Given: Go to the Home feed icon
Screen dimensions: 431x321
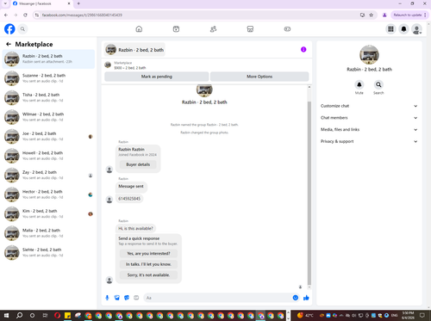Looking at the screenshot, I should coord(139,29).
